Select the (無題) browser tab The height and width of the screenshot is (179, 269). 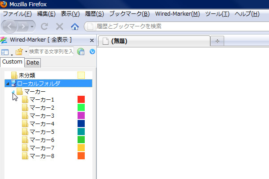tap(154, 41)
